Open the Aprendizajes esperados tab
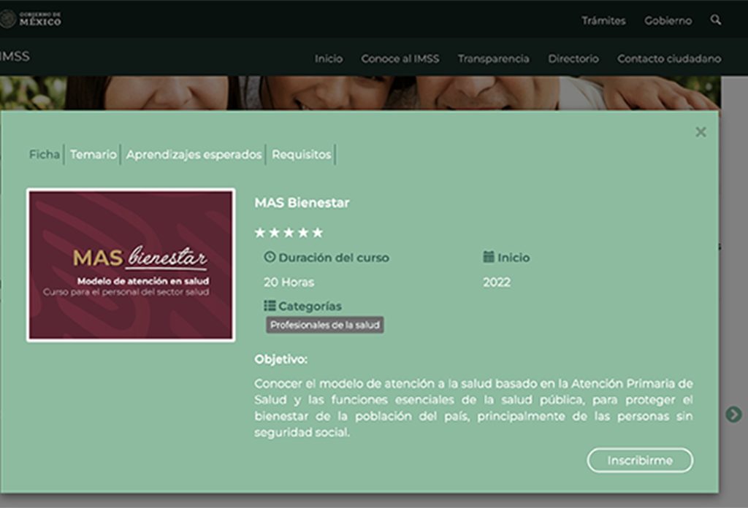The width and height of the screenshot is (748, 508). (194, 155)
